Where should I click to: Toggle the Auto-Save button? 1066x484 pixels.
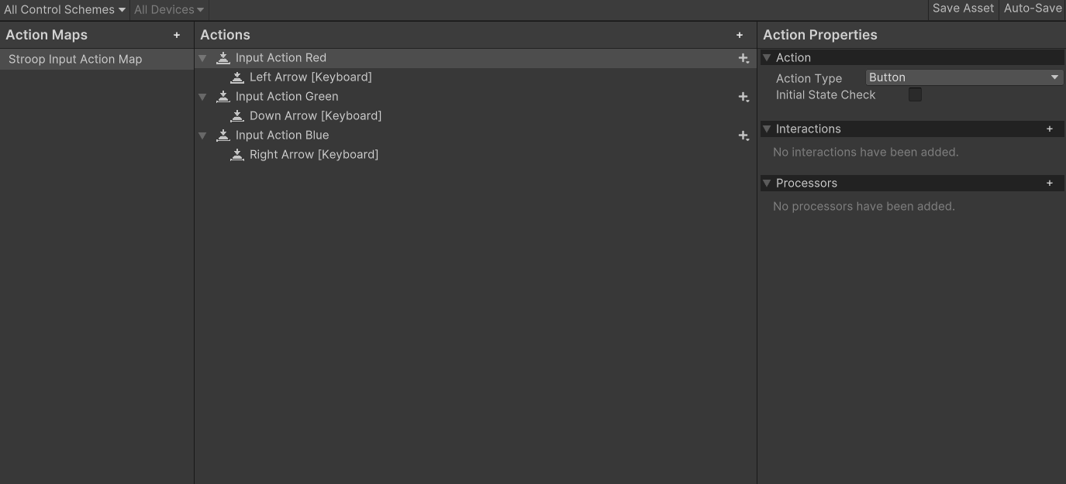1033,9
